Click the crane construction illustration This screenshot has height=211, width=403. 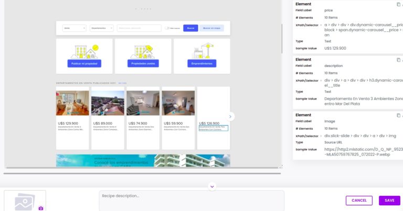[203, 50]
